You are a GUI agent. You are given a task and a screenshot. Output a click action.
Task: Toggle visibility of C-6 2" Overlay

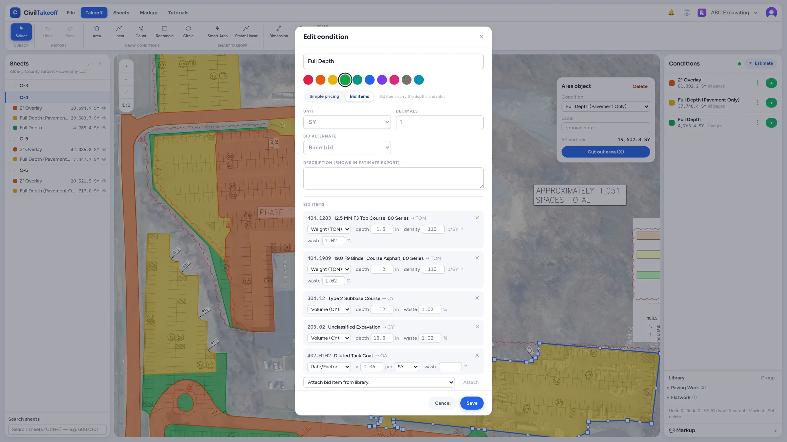pyautogui.click(x=104, y=181)
